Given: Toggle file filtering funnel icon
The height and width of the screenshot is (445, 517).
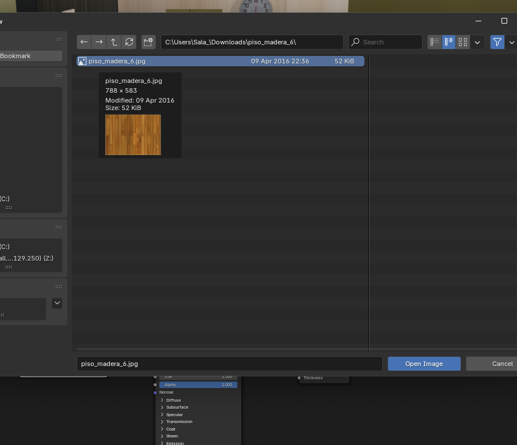Looking at the screenshot, I should [x=497, y=42].
